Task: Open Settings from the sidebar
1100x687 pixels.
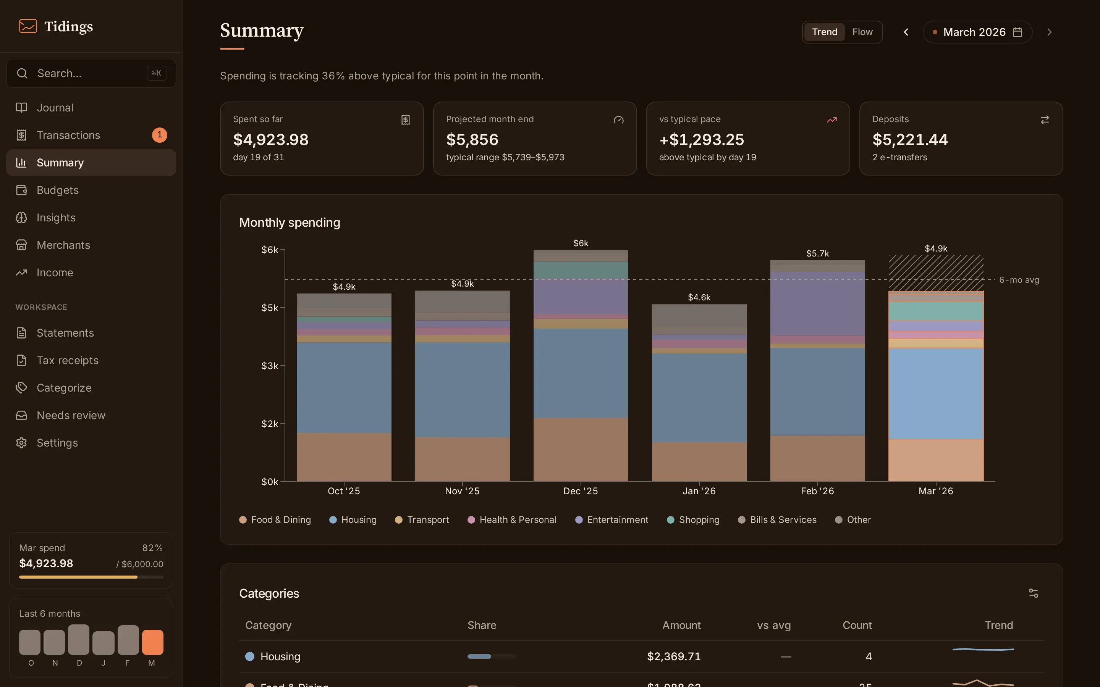Action: (x=91, y=443)
